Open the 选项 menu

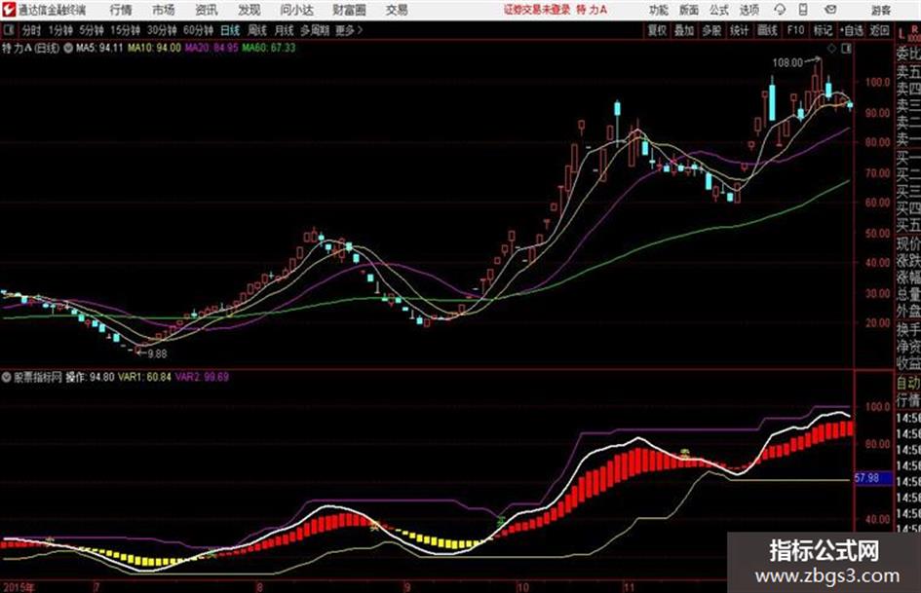point(748,10)
